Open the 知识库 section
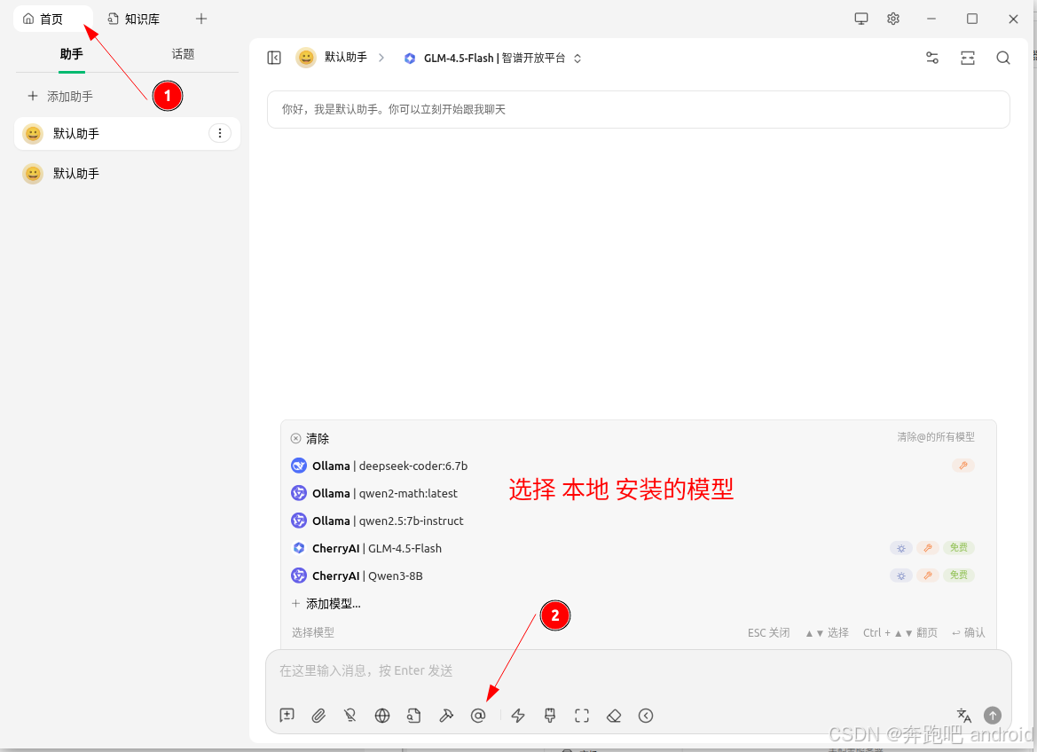 (134, 18)
